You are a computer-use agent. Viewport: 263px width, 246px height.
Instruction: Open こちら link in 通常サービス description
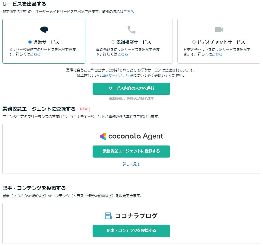pyautogui.click(x=35, y=54)
